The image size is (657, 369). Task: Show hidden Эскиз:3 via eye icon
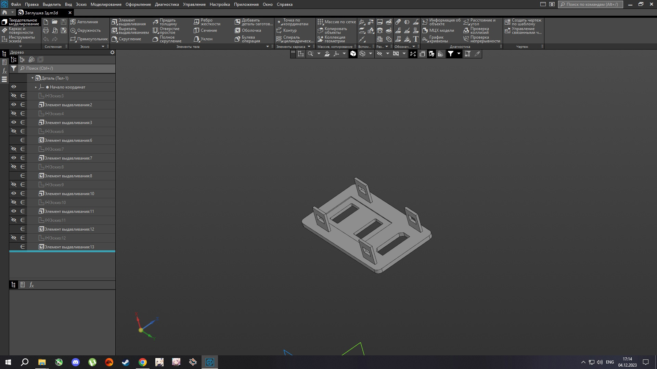[14, 96]
